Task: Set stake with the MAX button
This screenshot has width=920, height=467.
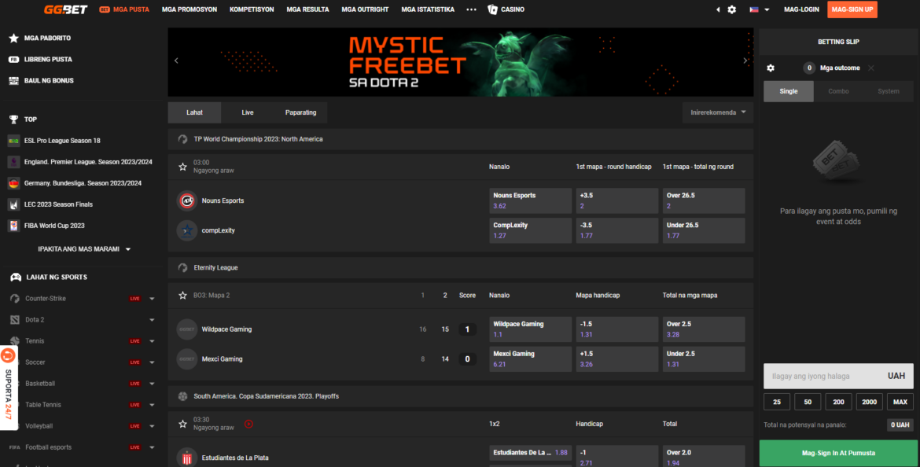Action: click(900, 402)
